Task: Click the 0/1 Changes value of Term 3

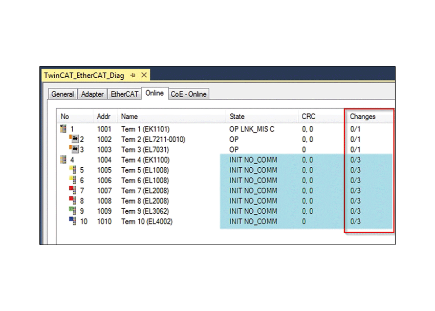Action: tap(355, 150)
